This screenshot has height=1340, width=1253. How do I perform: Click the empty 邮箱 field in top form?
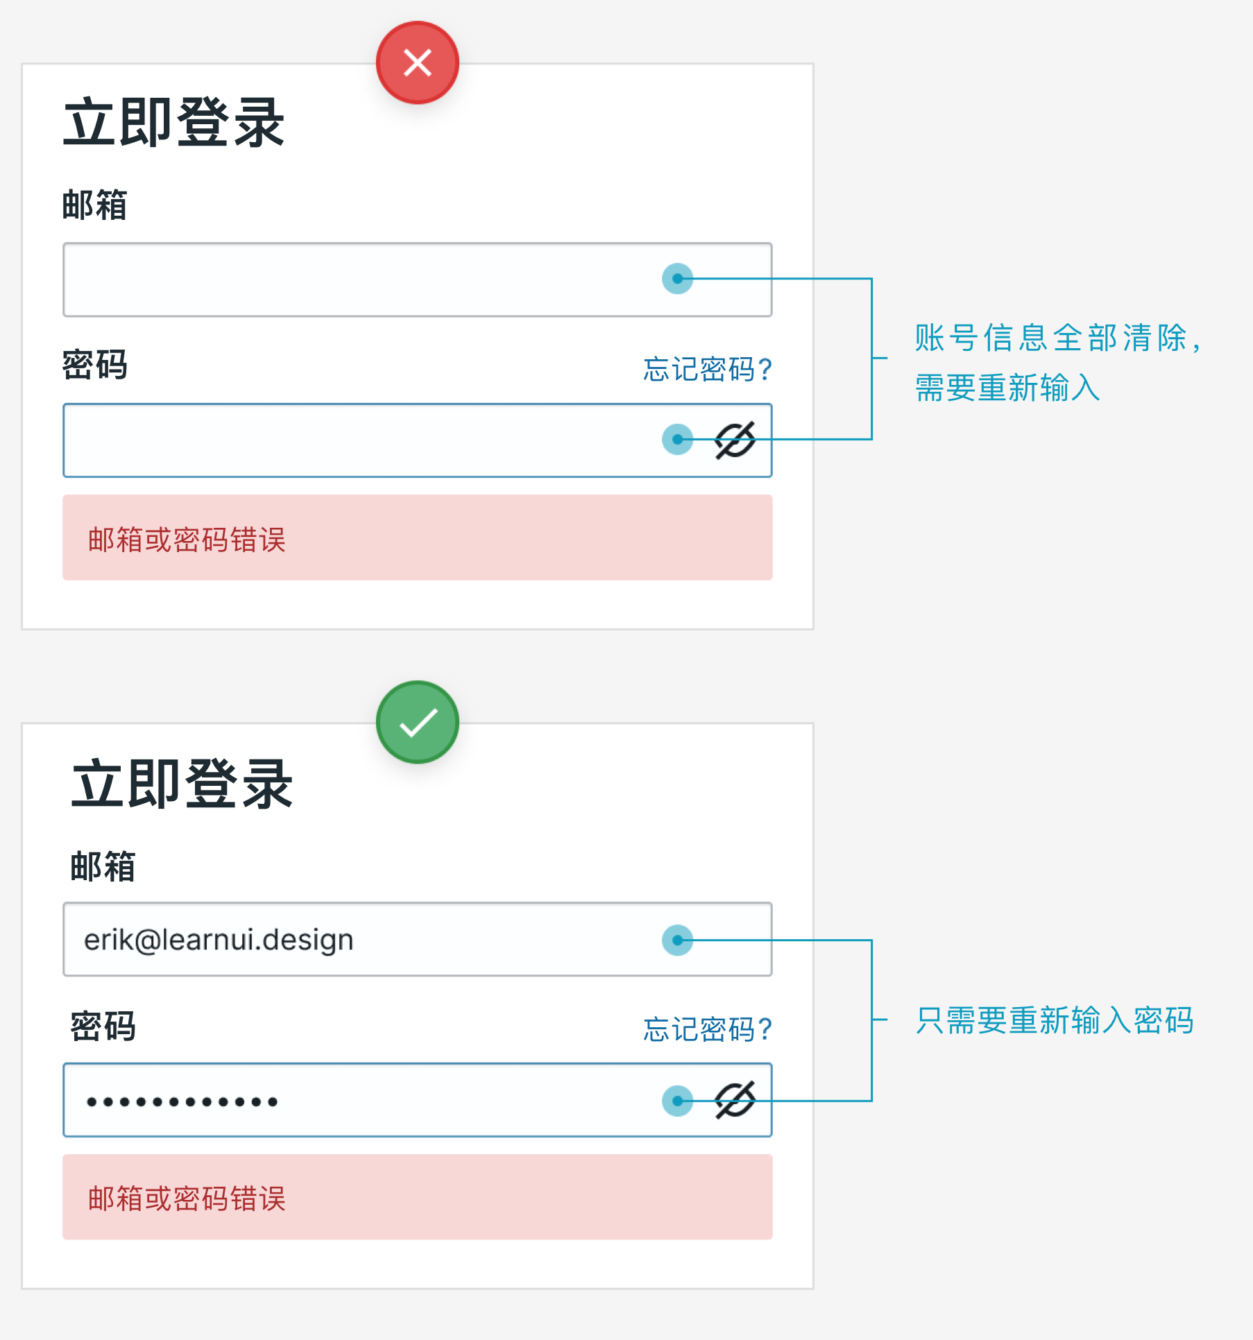pyautogui.click(x=418, y=280)
